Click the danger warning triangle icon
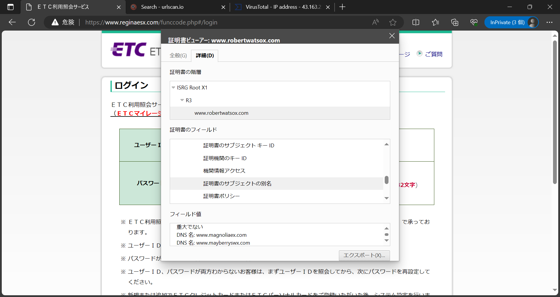The image size is (560, 297). (x=55, y=22)
